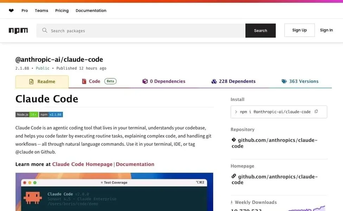Viewport: 343px width, 211px height.
Task: Click the magnifier icon in search bar
Action: [x=45, y=30]
